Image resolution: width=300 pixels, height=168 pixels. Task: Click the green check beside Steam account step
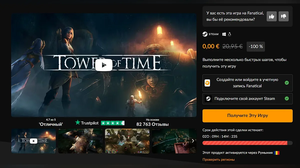(x=287, y=99)
